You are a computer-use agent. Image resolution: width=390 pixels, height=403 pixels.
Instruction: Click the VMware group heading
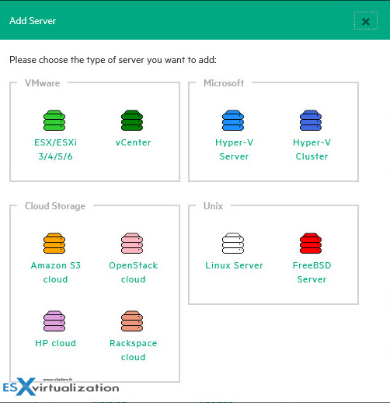(x=43, y=83)
